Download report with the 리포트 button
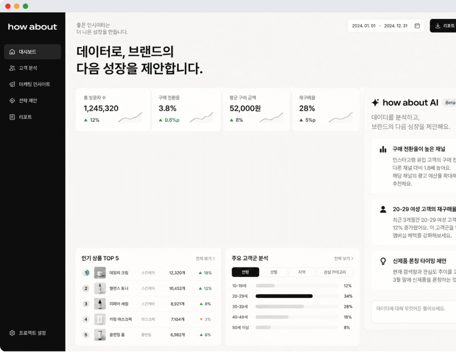This screenshot has height=352, width=456. [443, 25]
